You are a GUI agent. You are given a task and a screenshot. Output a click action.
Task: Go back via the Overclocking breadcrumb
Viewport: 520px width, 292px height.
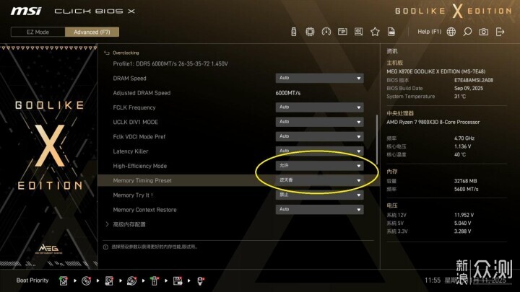[126, 53]
